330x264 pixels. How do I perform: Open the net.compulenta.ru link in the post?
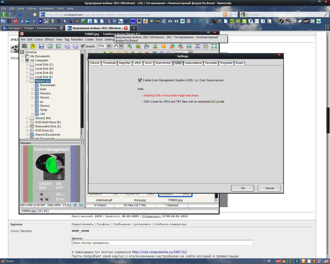(160, 252)
